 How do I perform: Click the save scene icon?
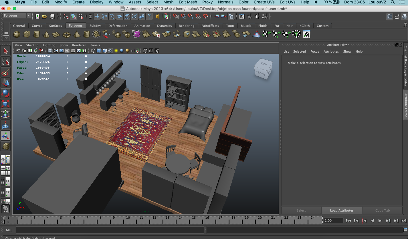pyautogui.click(x=52, y=16)
